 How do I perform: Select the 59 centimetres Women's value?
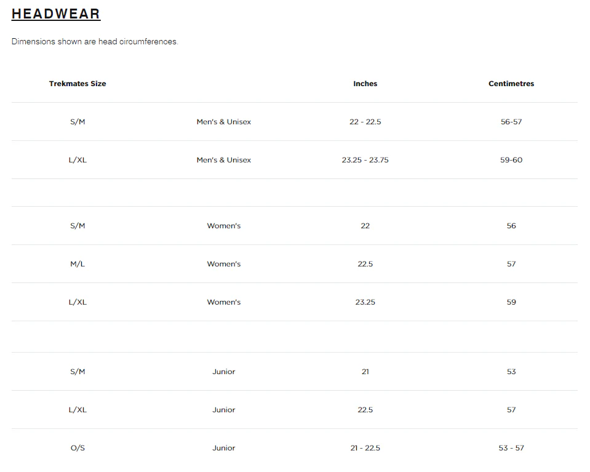tap(511, 302)
